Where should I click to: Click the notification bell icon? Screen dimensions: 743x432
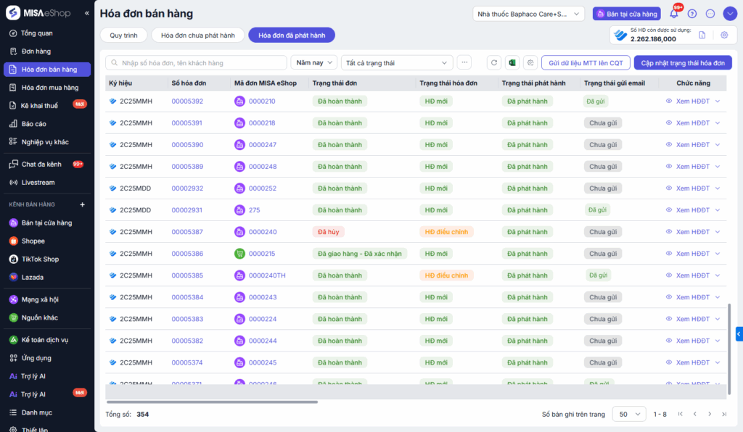(x=673, y=14)
